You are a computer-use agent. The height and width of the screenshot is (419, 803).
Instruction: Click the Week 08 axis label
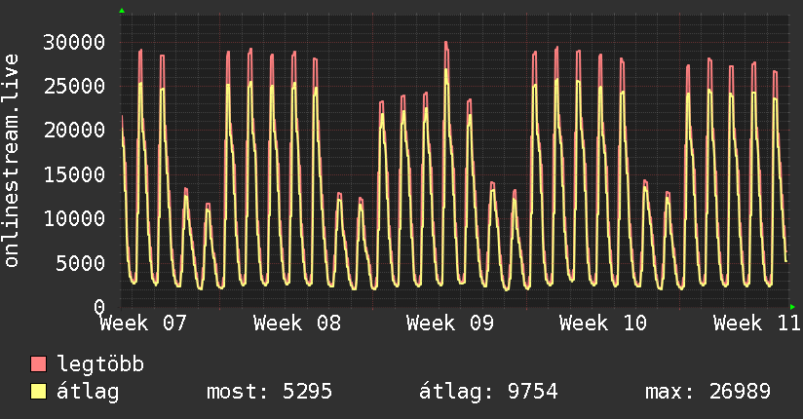(x=297, y=324)
